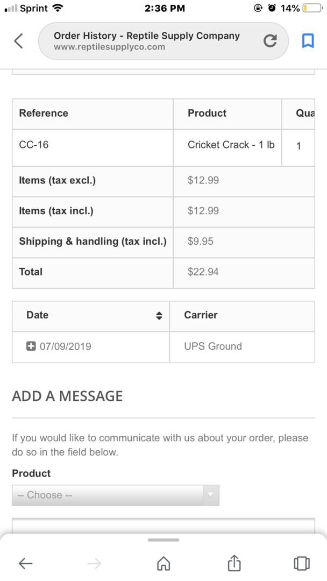Tap the forward arrow in the bottom bar
Viewport: 327px width, 581px height.
(94, 563)
